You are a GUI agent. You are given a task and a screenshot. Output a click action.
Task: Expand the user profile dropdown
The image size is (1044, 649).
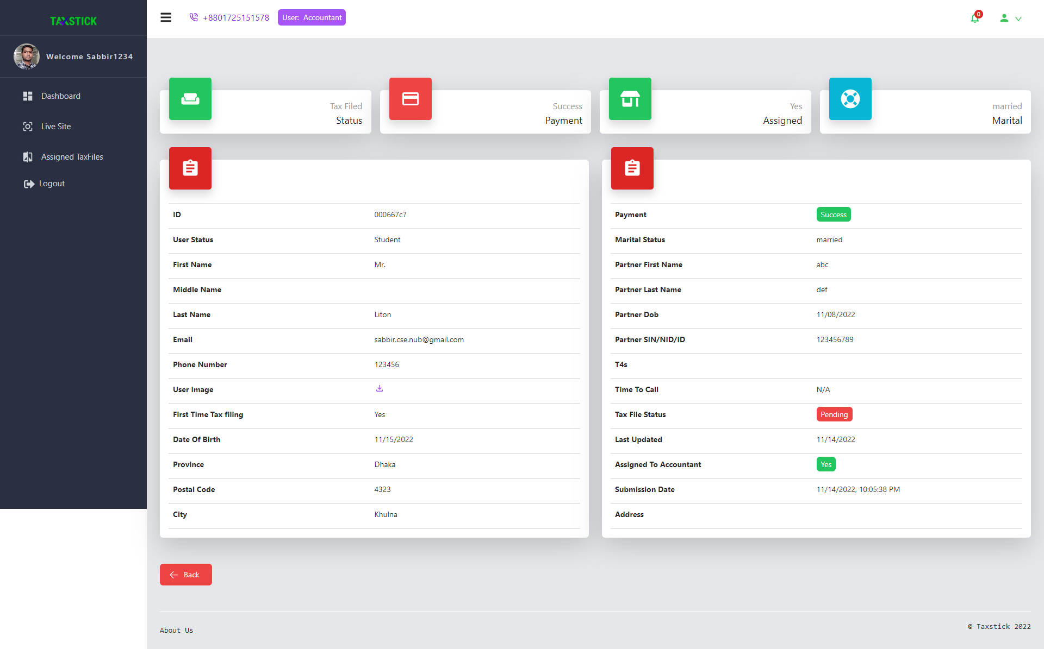click(x=1011, y=18)
